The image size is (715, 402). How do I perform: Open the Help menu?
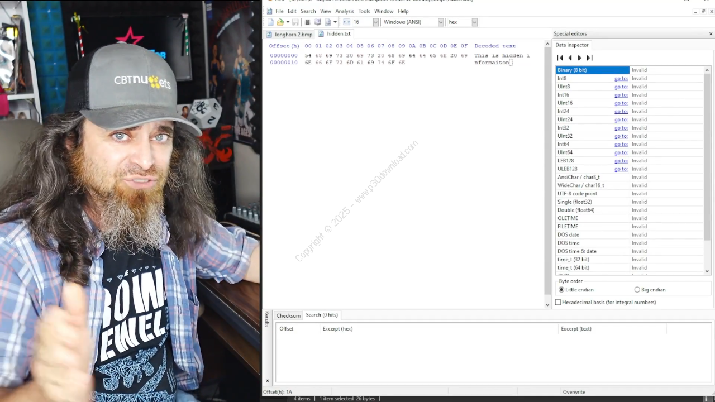point(403,11)
